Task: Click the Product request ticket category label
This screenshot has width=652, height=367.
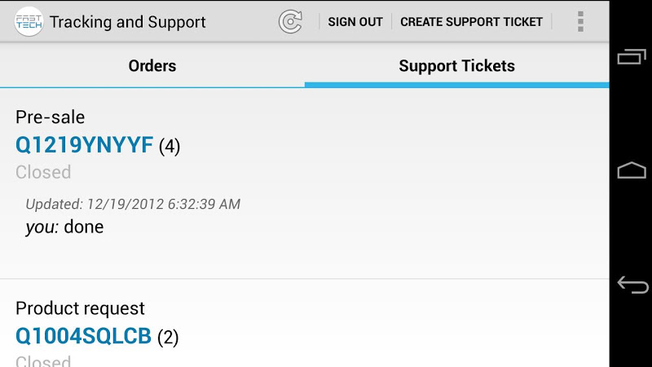Action: point(80,308)
